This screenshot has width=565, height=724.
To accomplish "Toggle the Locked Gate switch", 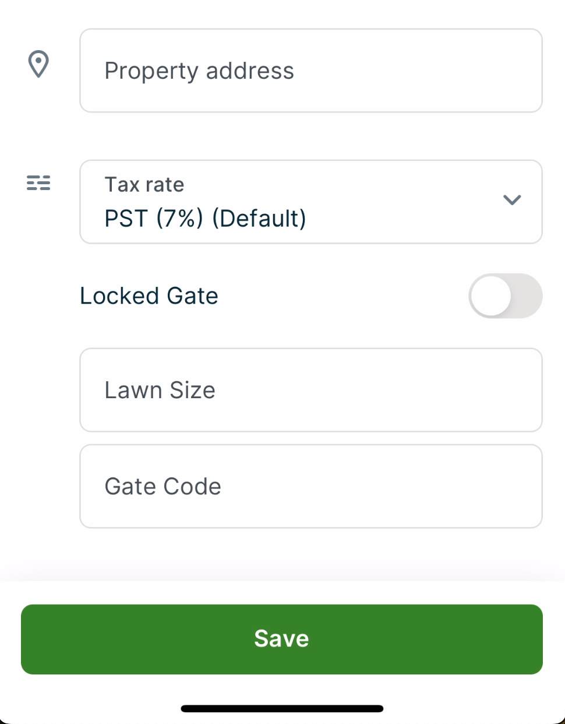I will coord(505,296).
